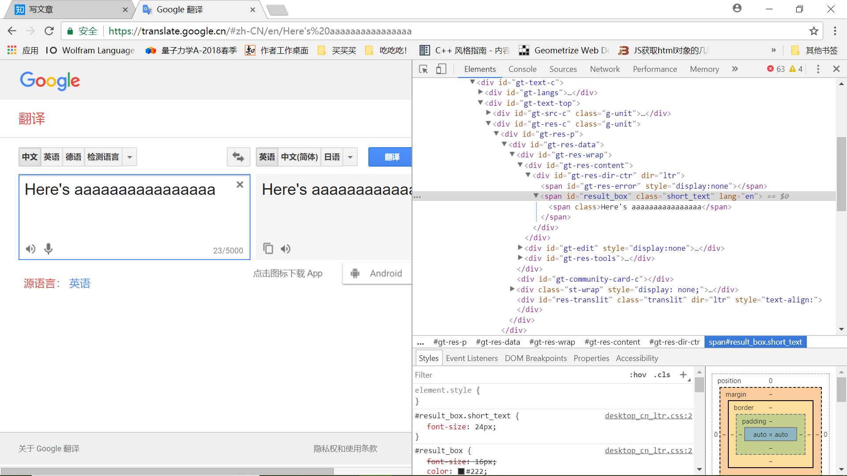Expand the gt-src-c div node
Screen dimensions: 847x476
coord(488,113)
